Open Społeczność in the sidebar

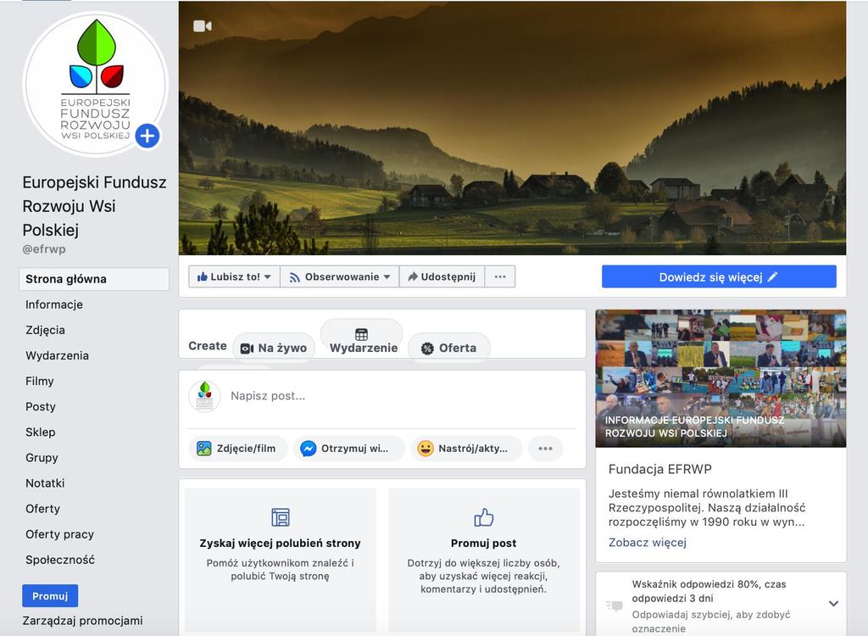(60, 560)
